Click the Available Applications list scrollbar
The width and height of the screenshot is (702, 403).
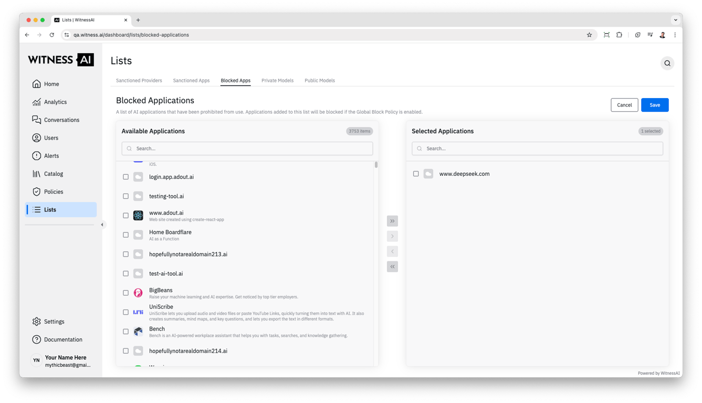tap(376, 165)
